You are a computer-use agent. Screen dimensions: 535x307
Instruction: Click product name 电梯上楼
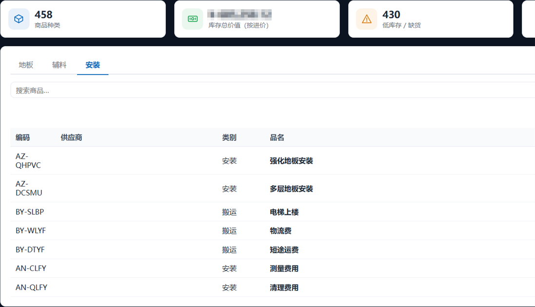[x=284, y=212]
